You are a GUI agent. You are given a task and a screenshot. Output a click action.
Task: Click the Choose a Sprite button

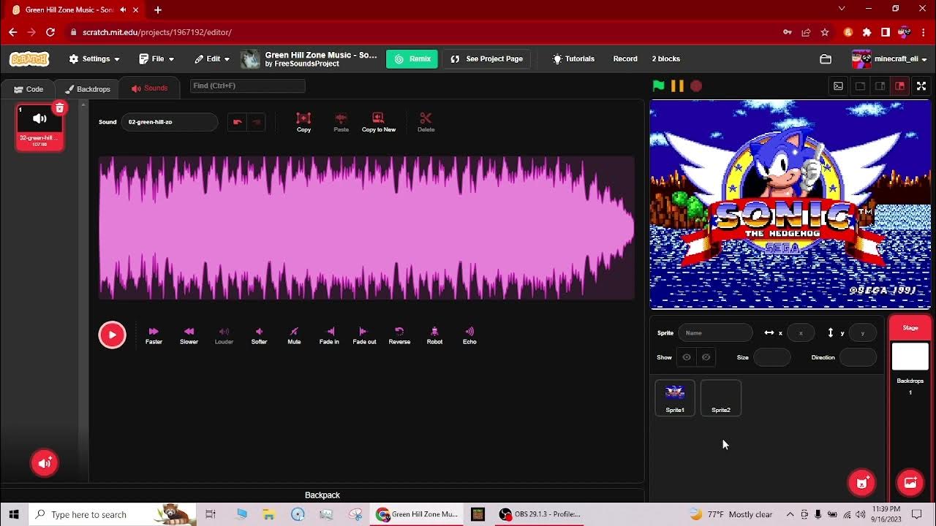coord(861,482)
